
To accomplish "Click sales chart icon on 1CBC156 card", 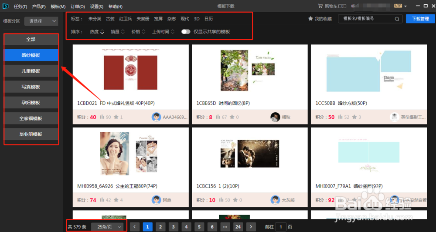I will [221, 200].
